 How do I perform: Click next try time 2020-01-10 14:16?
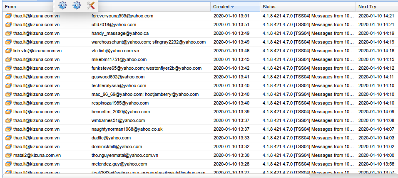pyautogui.click(x=376, y=51)
